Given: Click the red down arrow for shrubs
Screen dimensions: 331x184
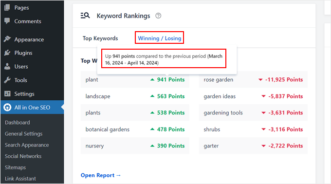Looking at the screenshot, I should 263,129.
